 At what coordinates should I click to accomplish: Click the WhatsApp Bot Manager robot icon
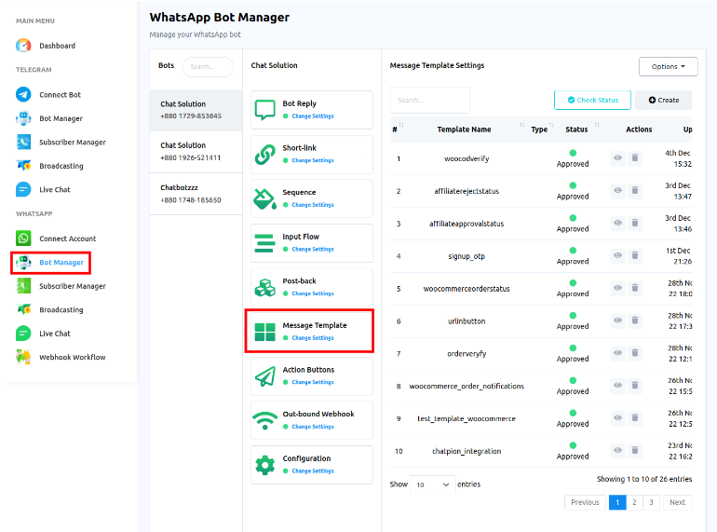23,262
